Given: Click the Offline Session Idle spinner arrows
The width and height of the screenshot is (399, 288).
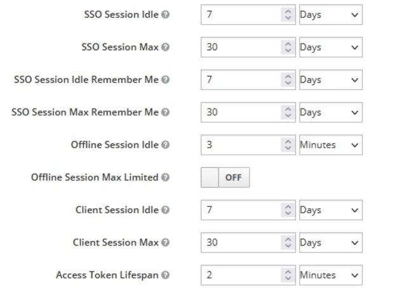Looking at the screenshot, I should point(288,145).
